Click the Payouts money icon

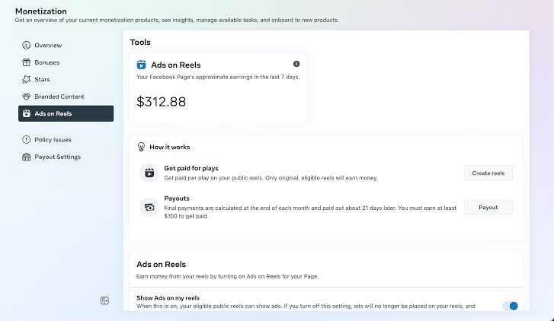click(x=149, y=207)
